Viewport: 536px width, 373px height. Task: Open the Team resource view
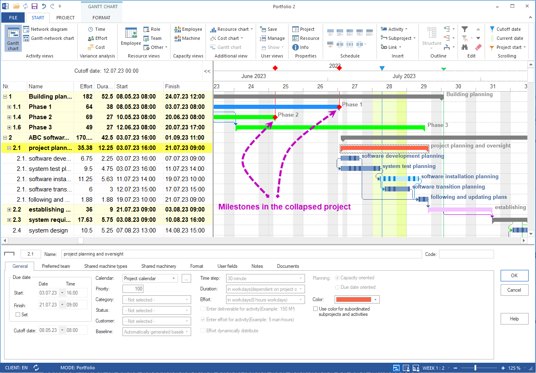click(152, 38)
